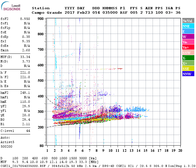The image size is (196, 168).
Task: Select the Vo- pink legend swatch
Action: pyautogui.click(x=188, y=42)
